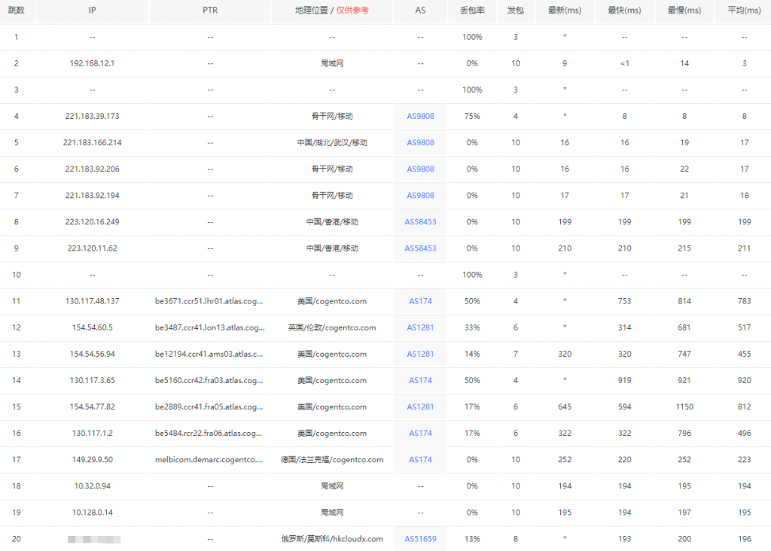
Task: Click the 平均(ms) column header
Action: 744,11
